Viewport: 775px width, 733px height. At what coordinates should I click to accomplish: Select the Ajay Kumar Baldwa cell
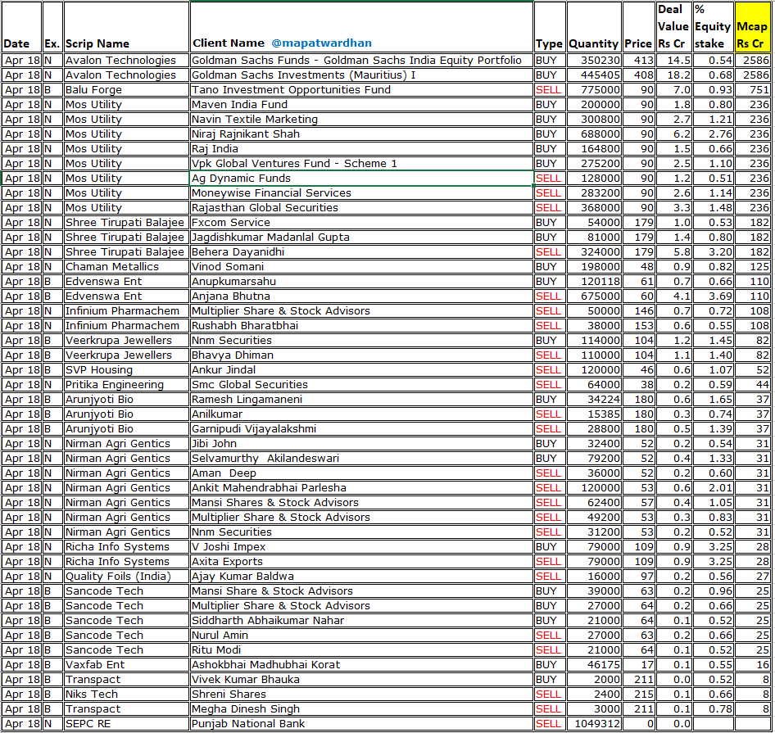361,577
